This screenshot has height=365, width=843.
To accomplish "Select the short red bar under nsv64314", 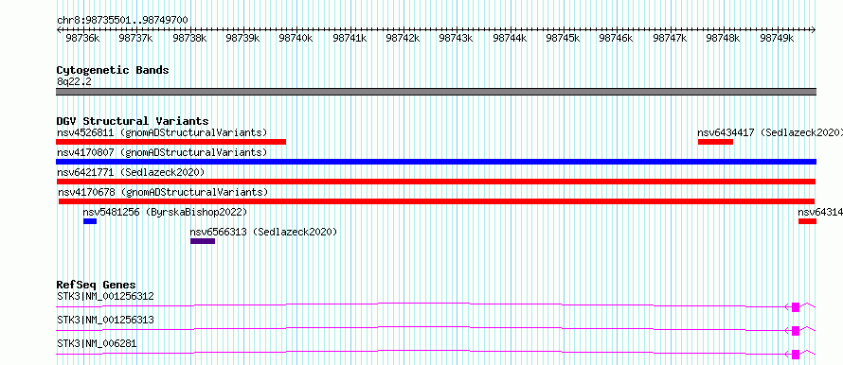I will coord(808,221).
